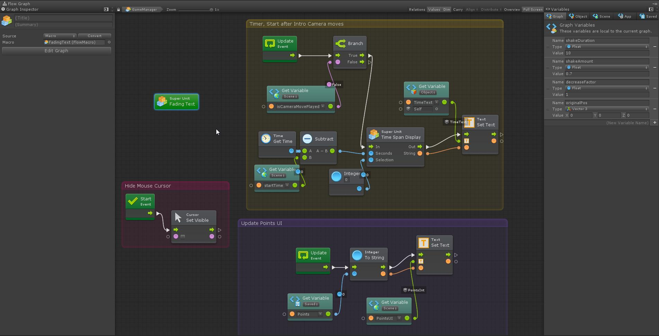
Task: Click the Integer literal node circle icon
Action: click(336, 176)
